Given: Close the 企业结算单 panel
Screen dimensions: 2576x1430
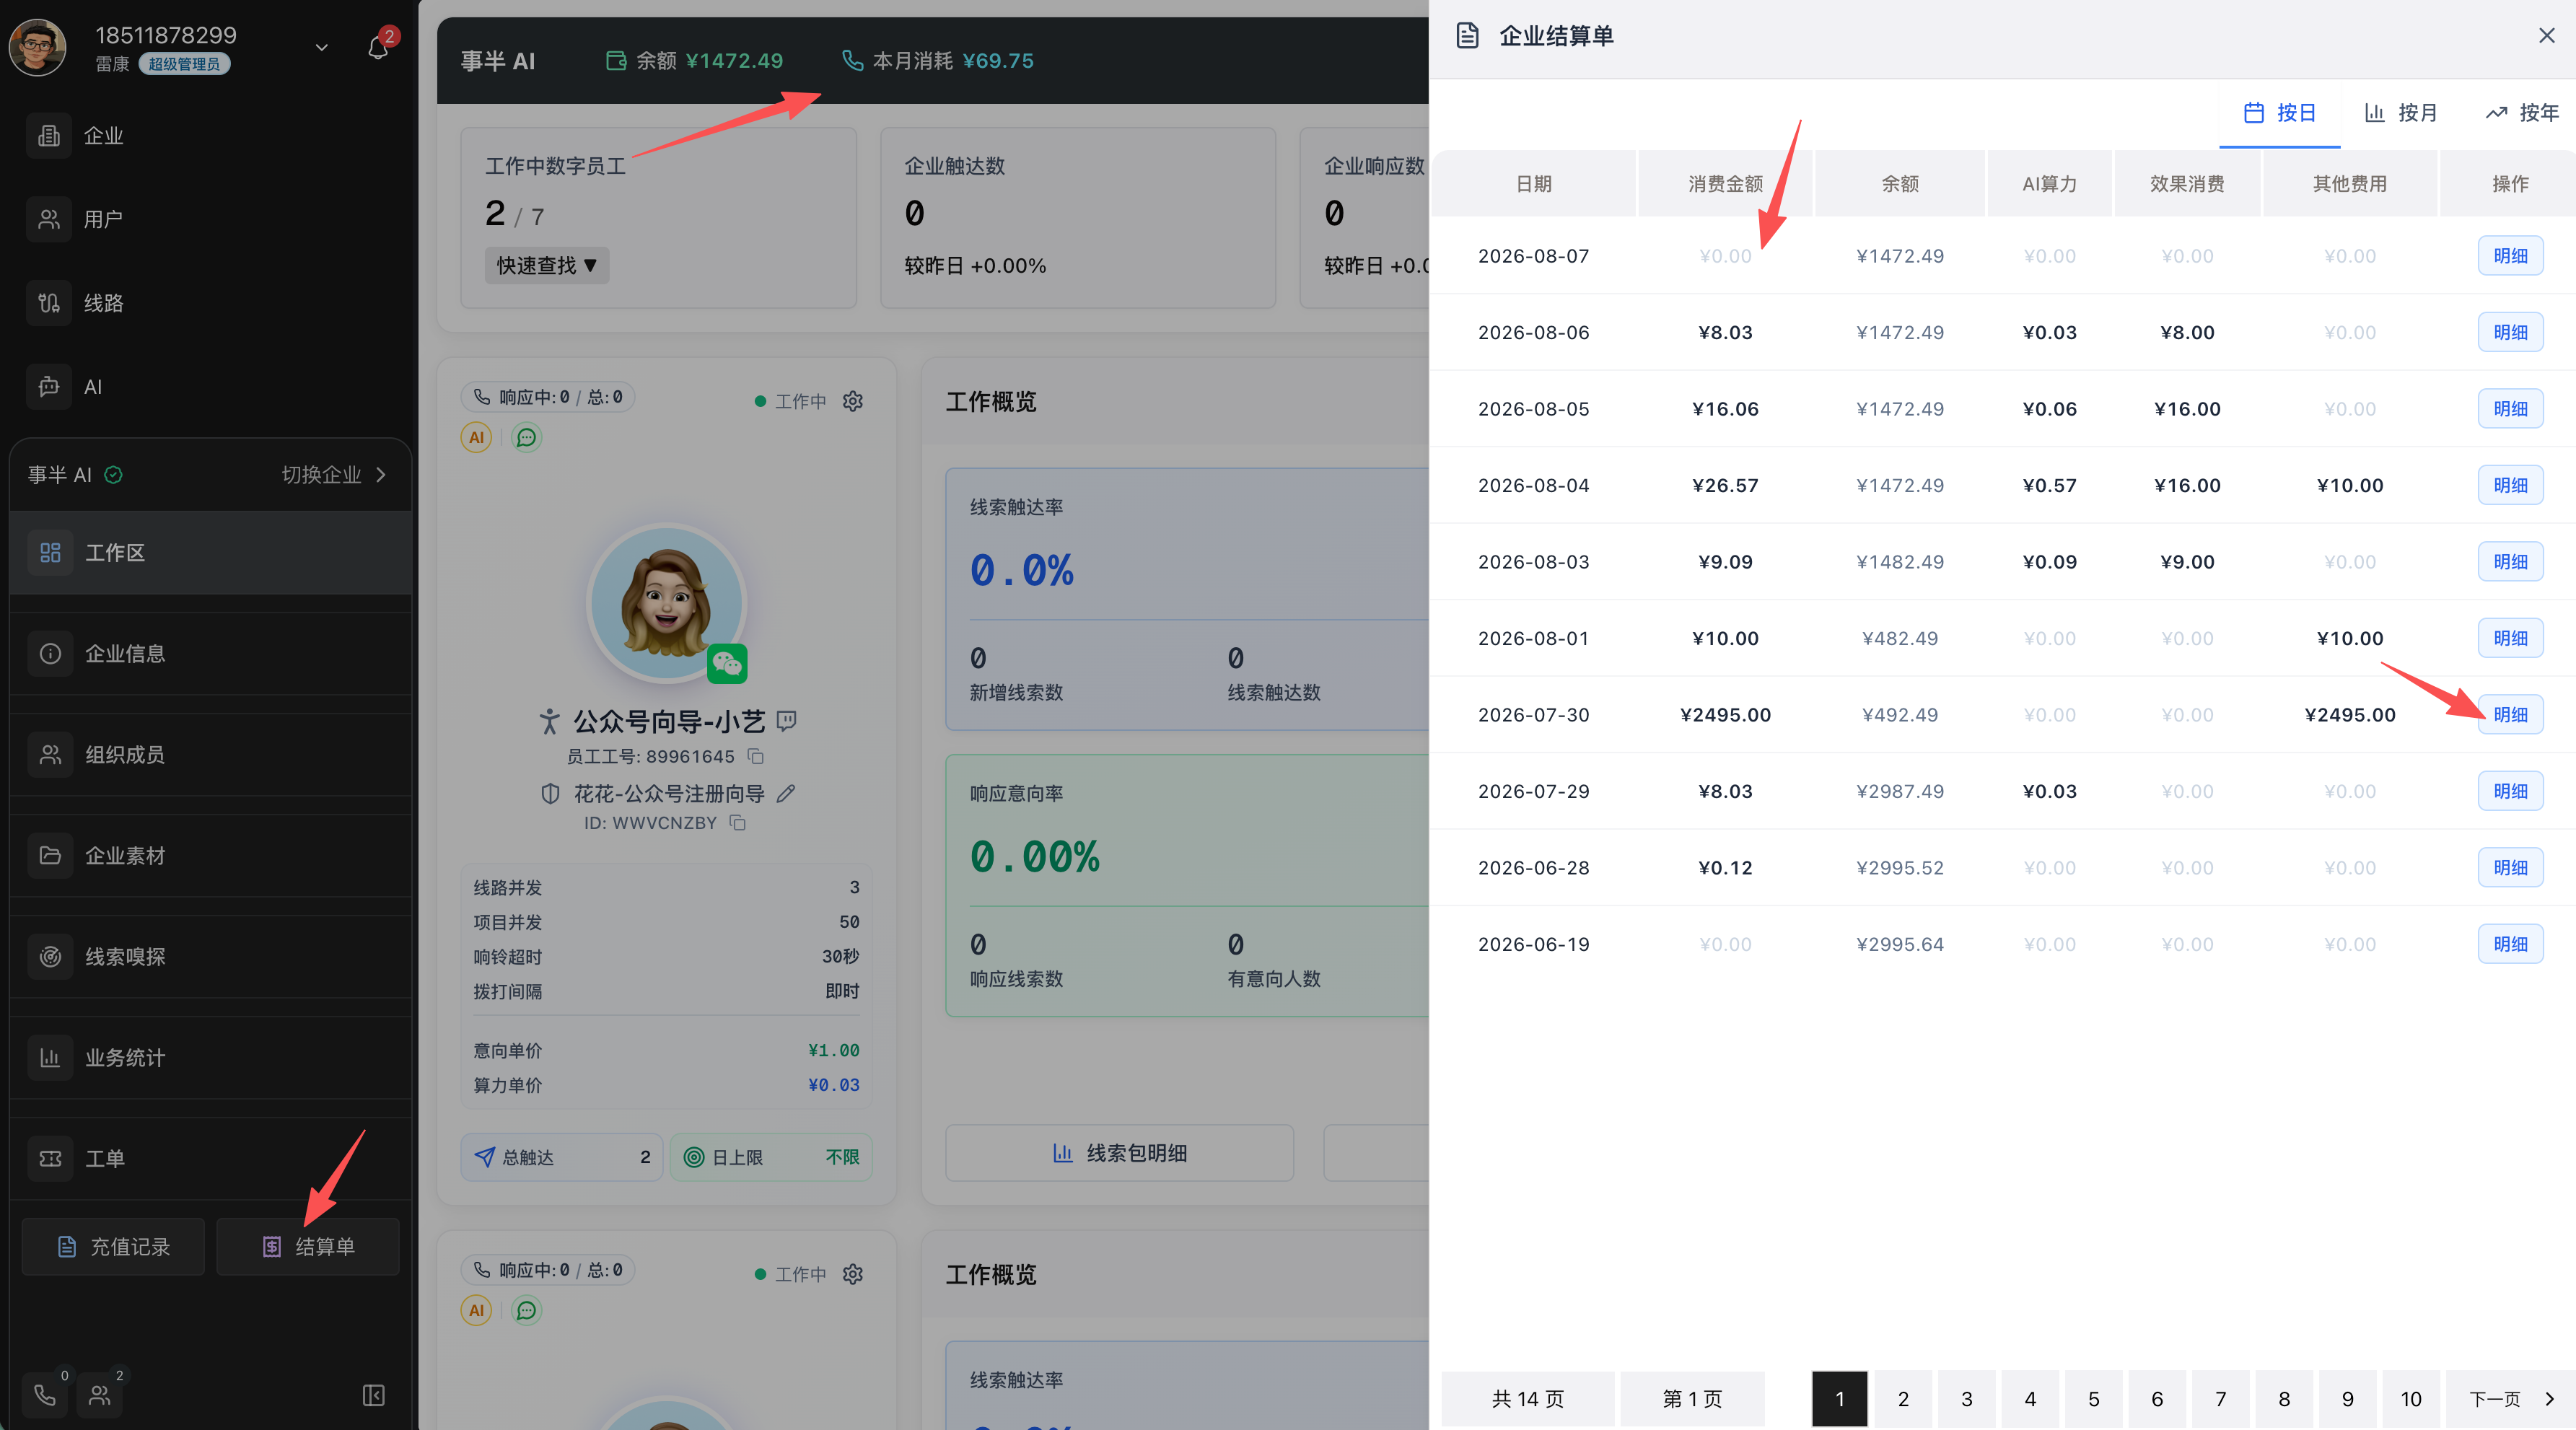Looking at the screenshot, I should click(2547, 36).
